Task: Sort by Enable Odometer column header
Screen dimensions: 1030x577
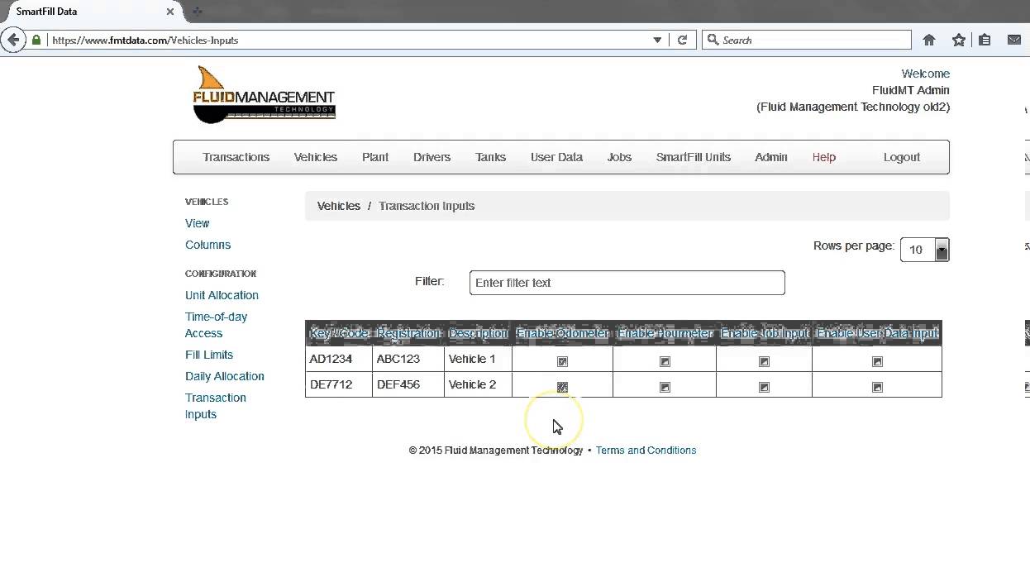Action: pyautogui.click(x=562, y=333)
